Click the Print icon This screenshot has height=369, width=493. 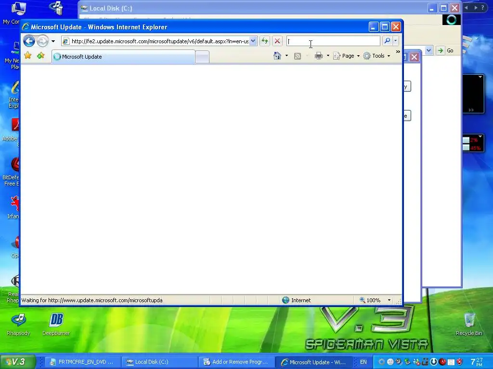coord(319,56)
